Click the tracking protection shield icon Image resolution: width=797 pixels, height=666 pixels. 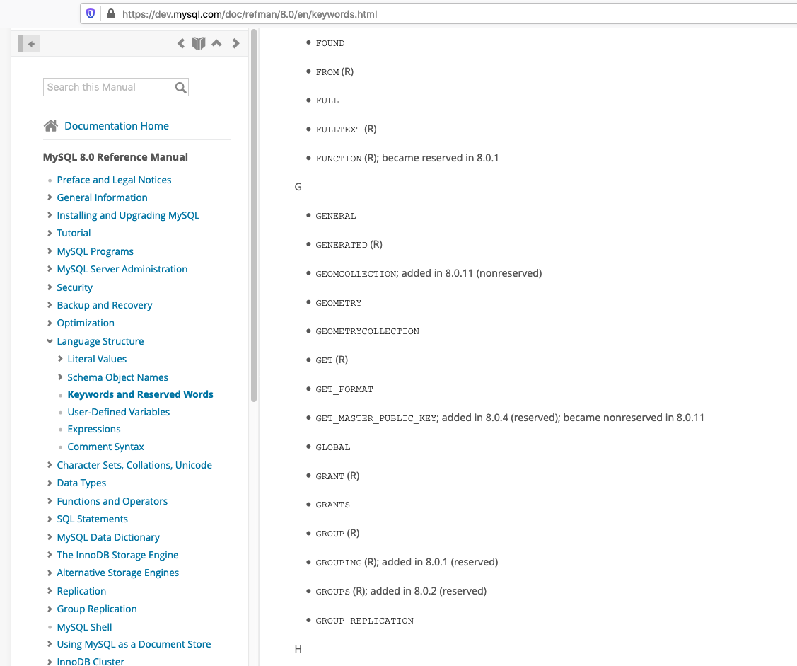pos(91,13)
